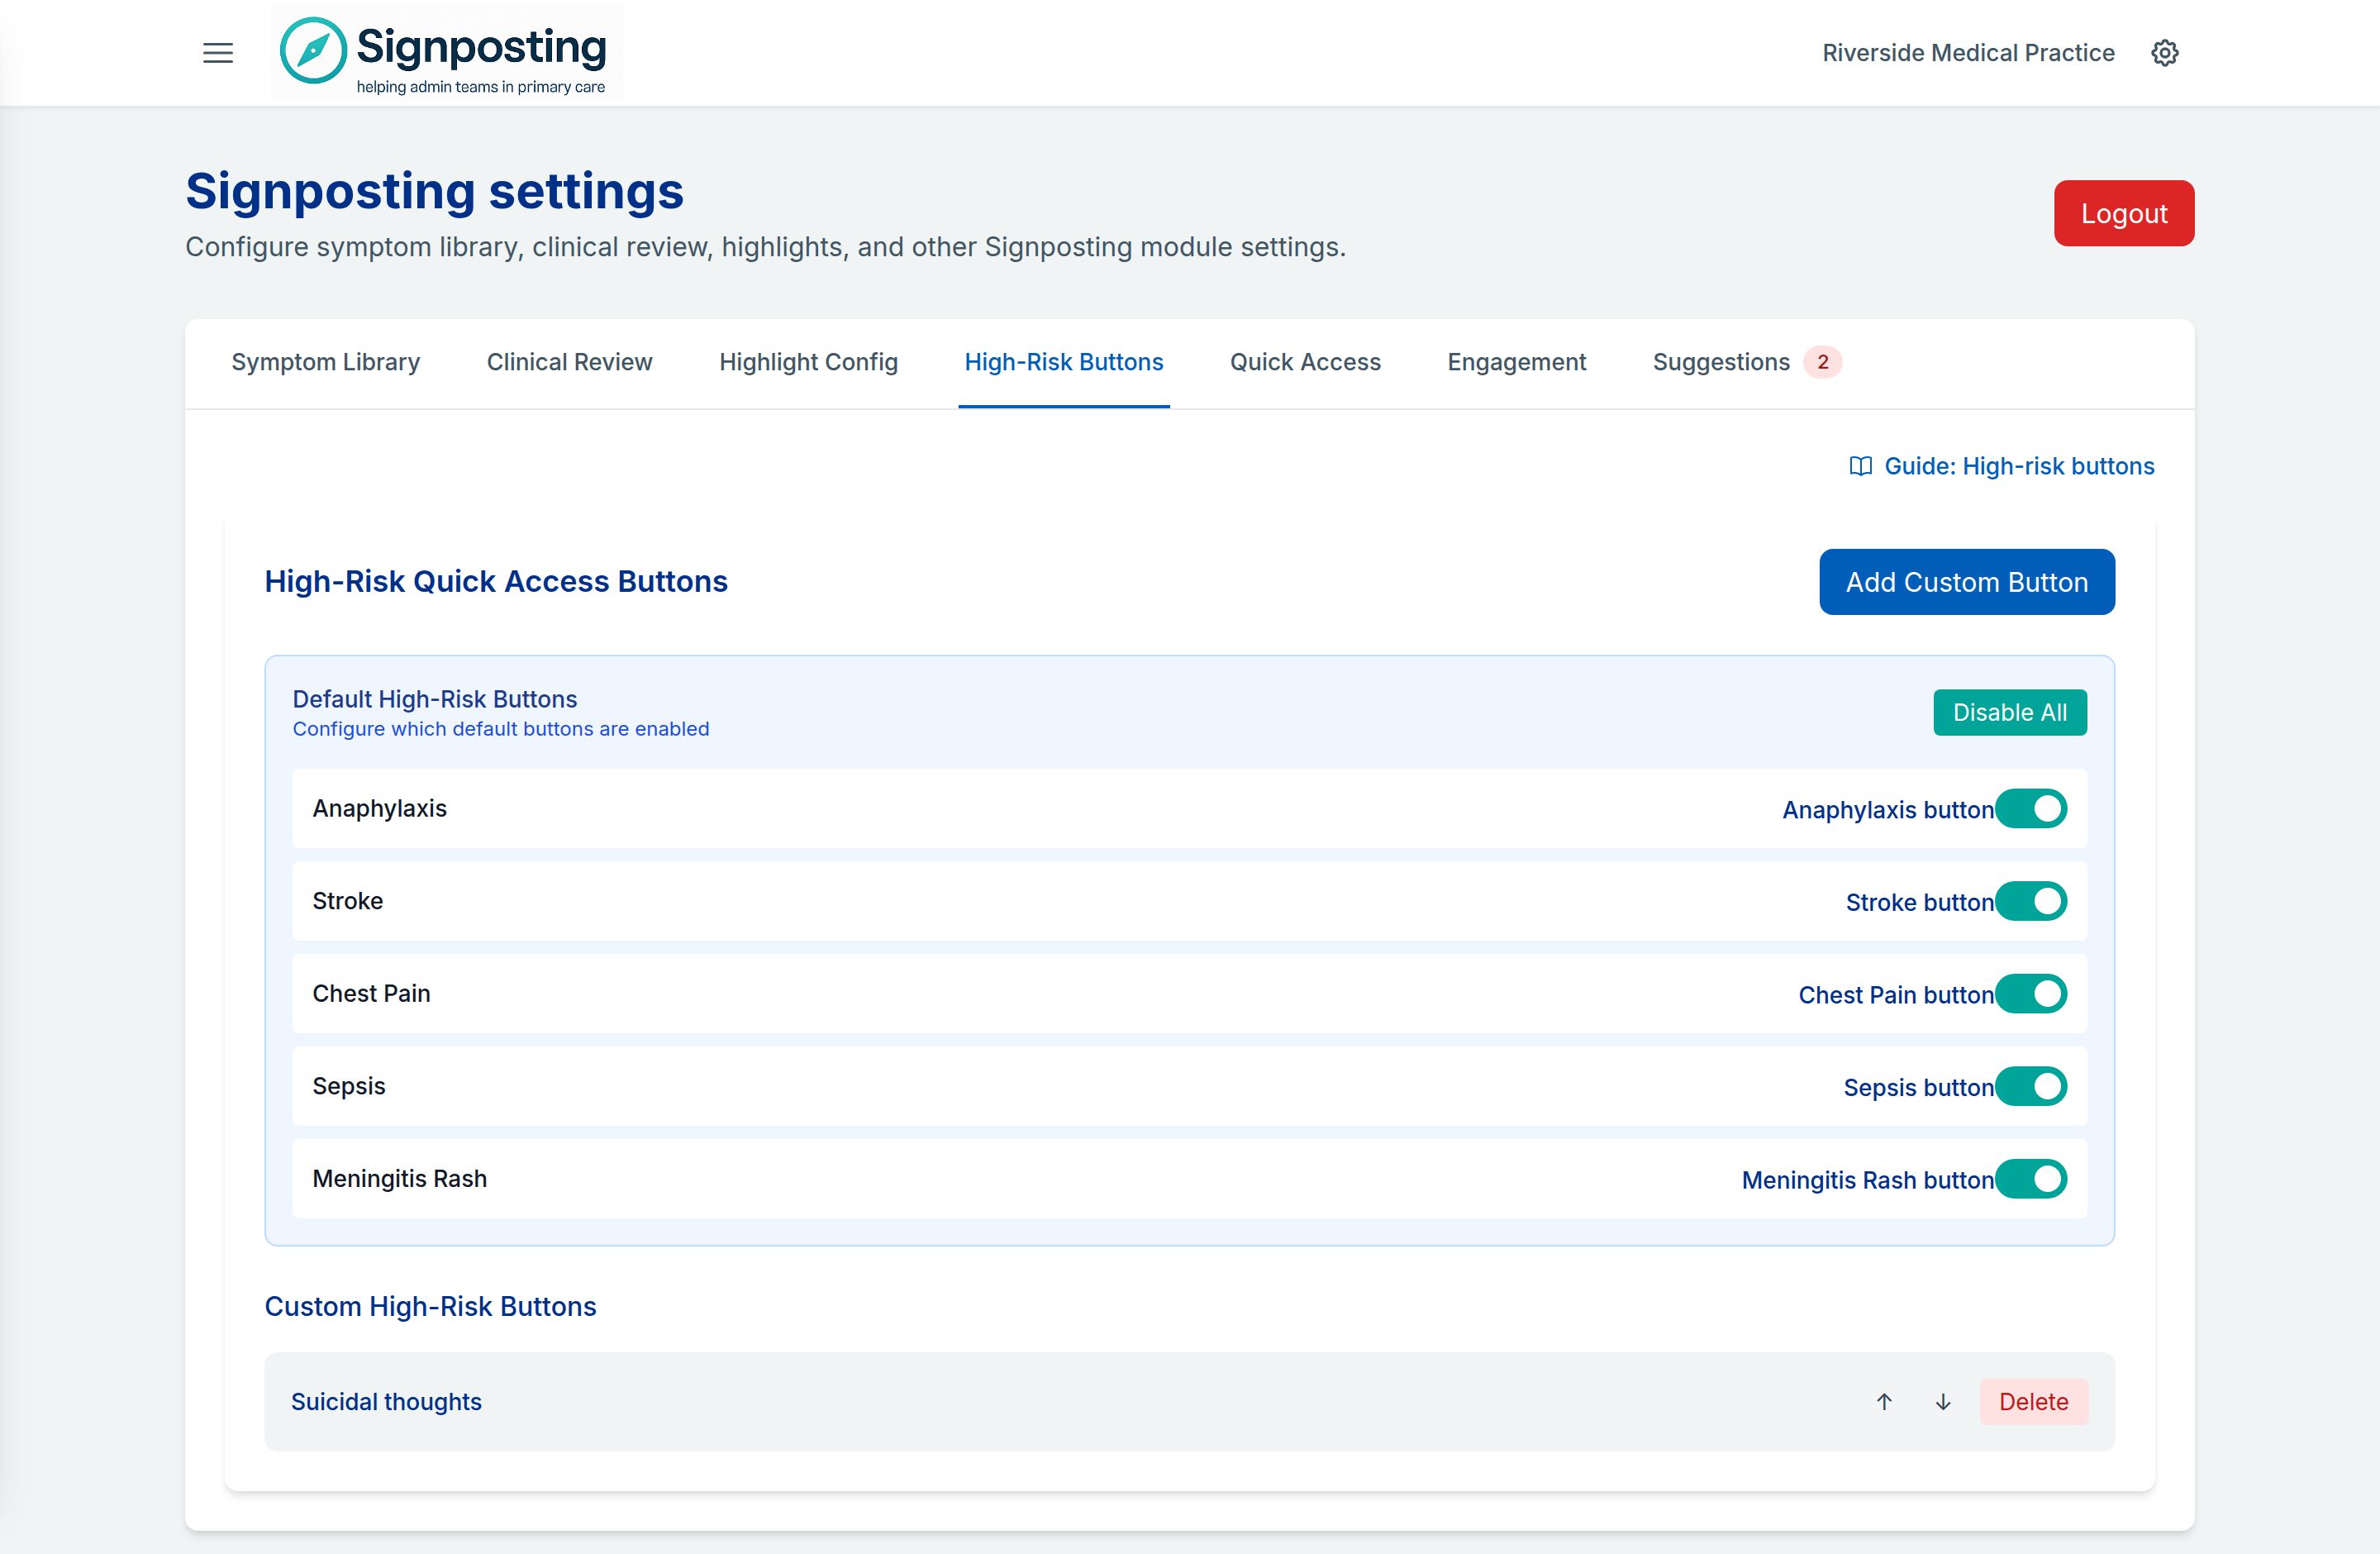Click the Suggestions count badge 2
The height and width of the screenshot is (1554, 2380).
pos(1822,362)
